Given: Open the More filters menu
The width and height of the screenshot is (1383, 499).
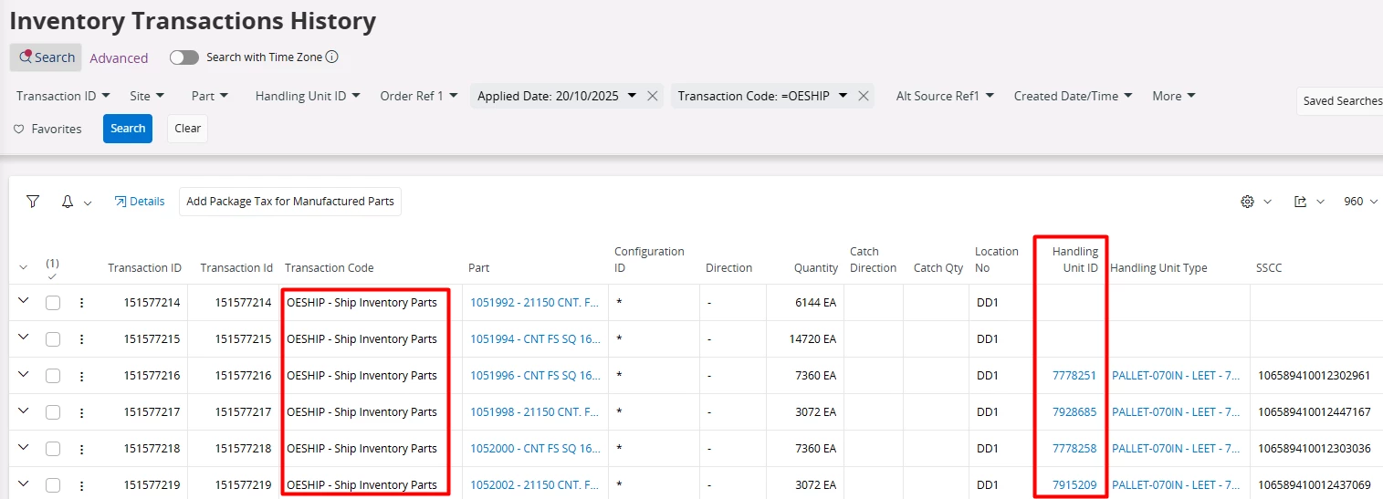Looking at the screenshot, I should click(x=1174, y=96).
